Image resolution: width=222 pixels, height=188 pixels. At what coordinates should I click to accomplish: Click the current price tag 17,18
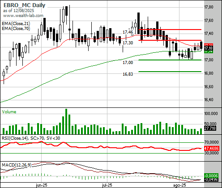tap(208, 48)
